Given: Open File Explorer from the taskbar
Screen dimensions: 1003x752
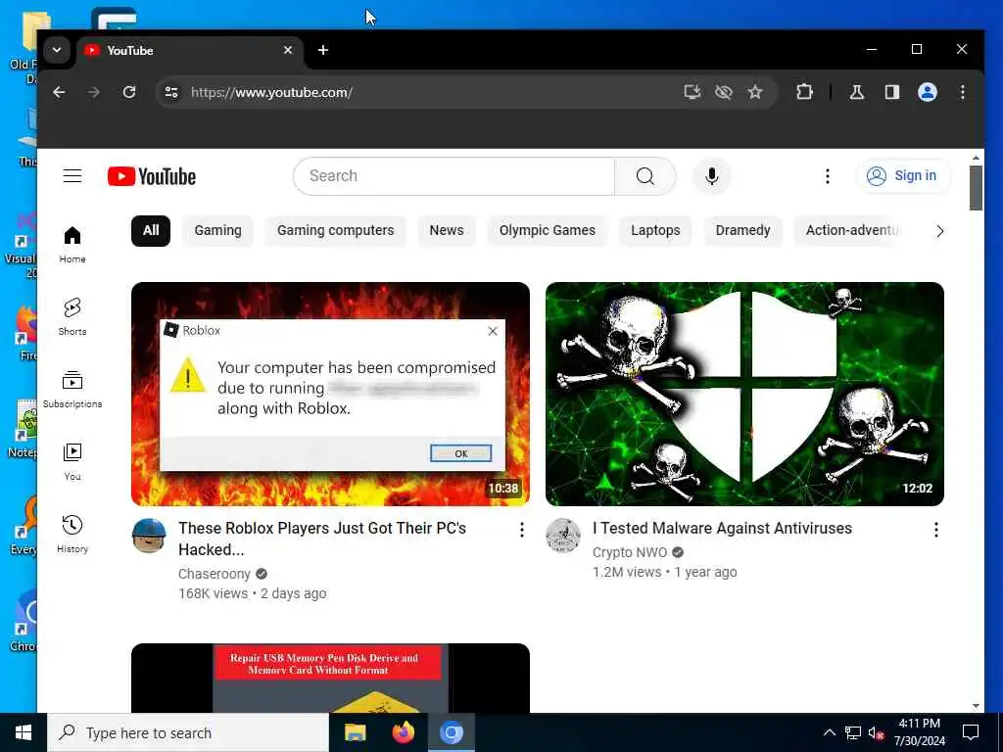Looking at the screenshot, I should pos(355,732).
